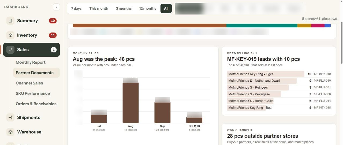Click the Inventory red badge showing 11
The height and width of the screenshot is (145, 343).
pos(53,35)
